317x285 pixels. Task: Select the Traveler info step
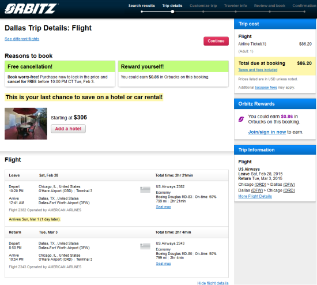(x=235, y=6)
